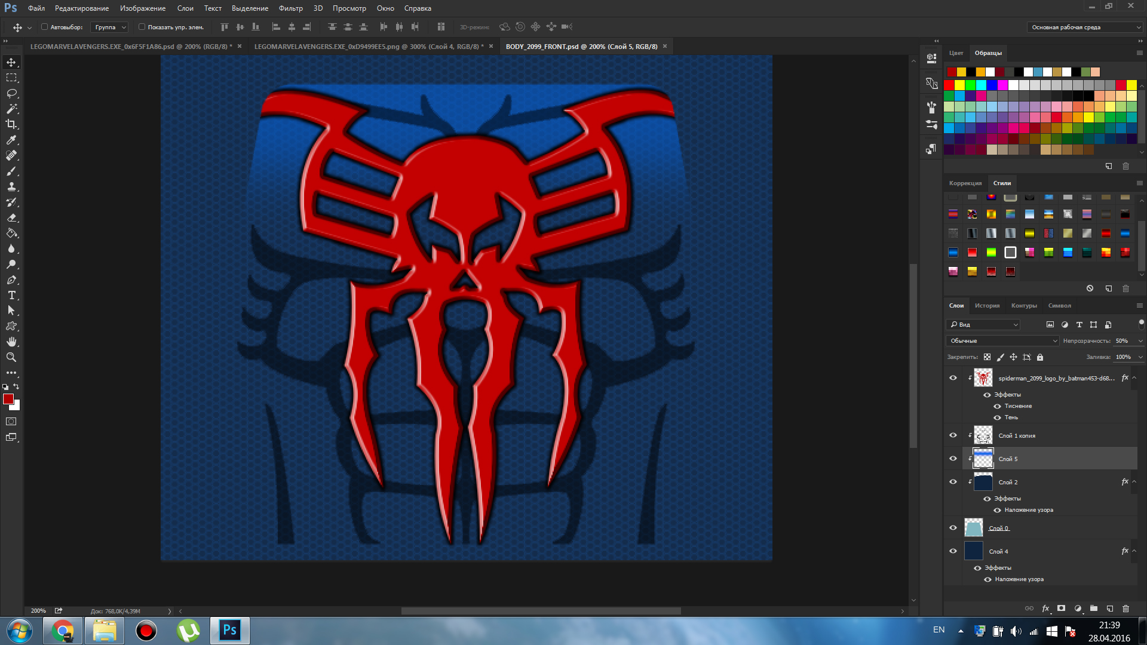Select the Hand tool

11,342
